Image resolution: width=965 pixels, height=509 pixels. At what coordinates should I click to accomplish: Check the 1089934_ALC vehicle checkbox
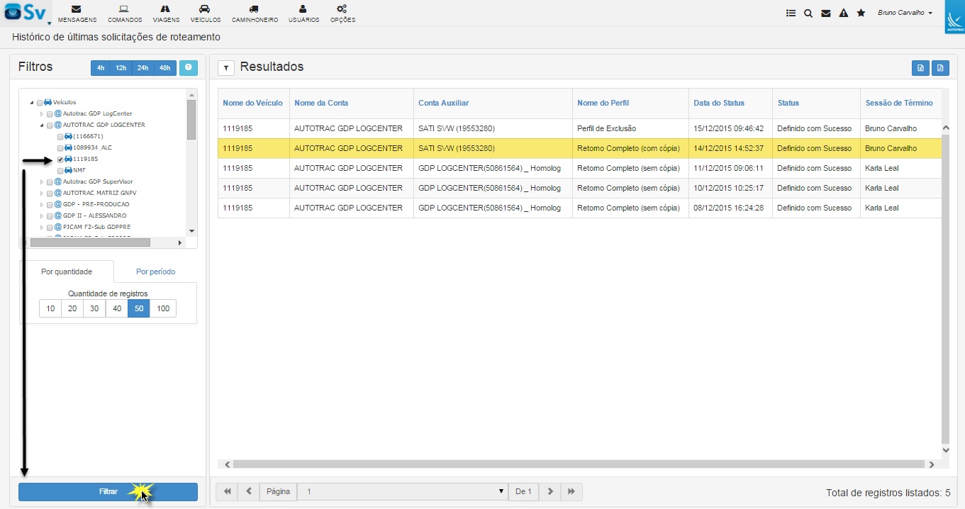coord(60,148)
